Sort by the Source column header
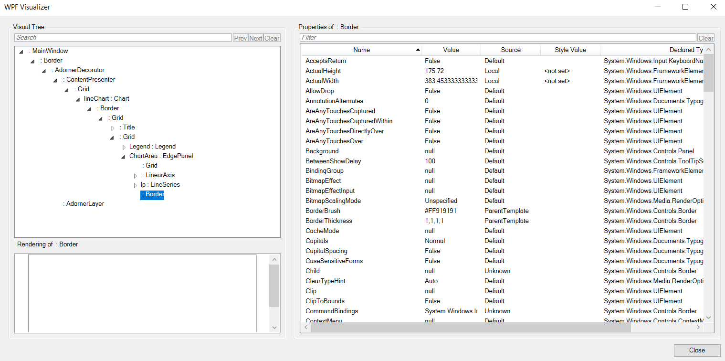Viewport: 725px width, 361px height. pyautogui.click(x=511, y=50)
